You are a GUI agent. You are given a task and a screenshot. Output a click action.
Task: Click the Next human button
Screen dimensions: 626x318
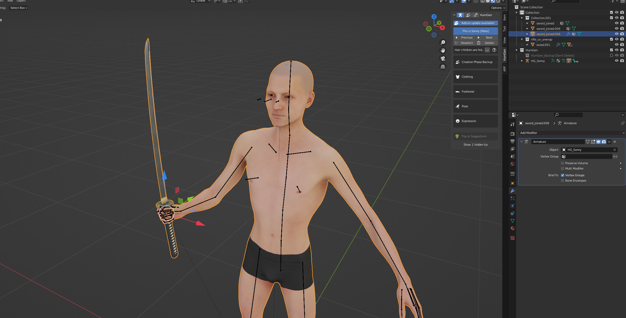487,38
